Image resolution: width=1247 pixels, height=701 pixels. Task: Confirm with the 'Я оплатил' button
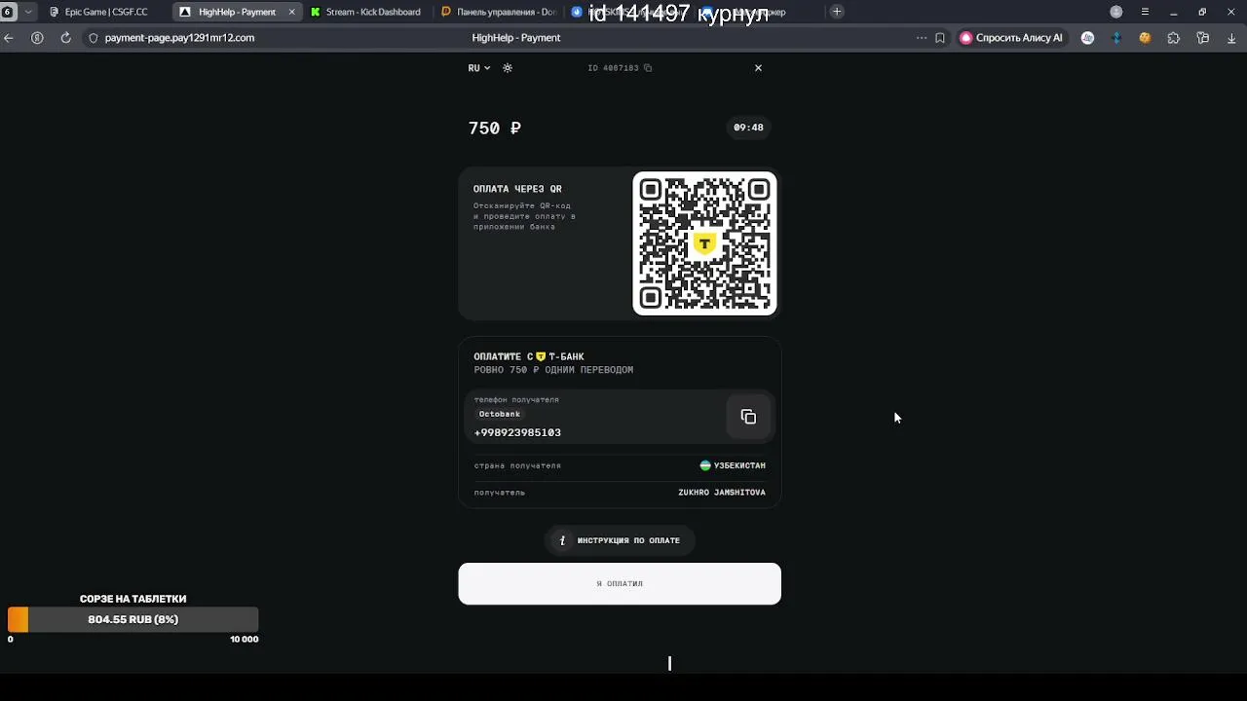click(x=620, y=583)
